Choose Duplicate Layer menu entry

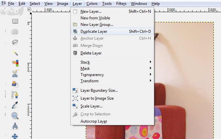tap(112, 31)
